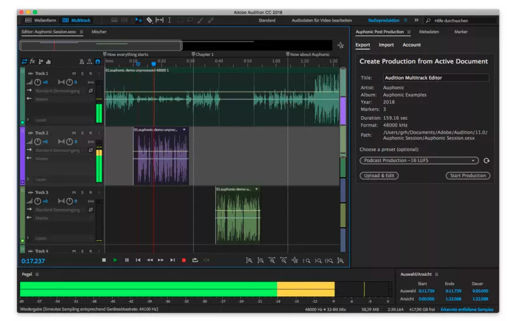Screen dimensions: 508x321
Task: Arm Track 3 for recording
Action: pos(90,192)
